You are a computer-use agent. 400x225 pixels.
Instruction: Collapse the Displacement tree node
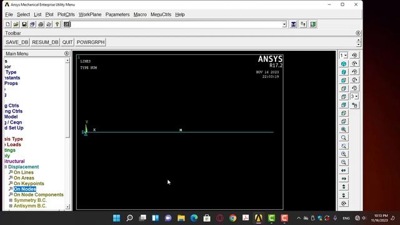point(5,167)
